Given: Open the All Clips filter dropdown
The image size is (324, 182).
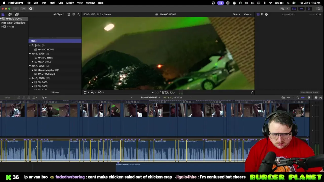Looking at the screenshot, I should (x=59, y=14).
